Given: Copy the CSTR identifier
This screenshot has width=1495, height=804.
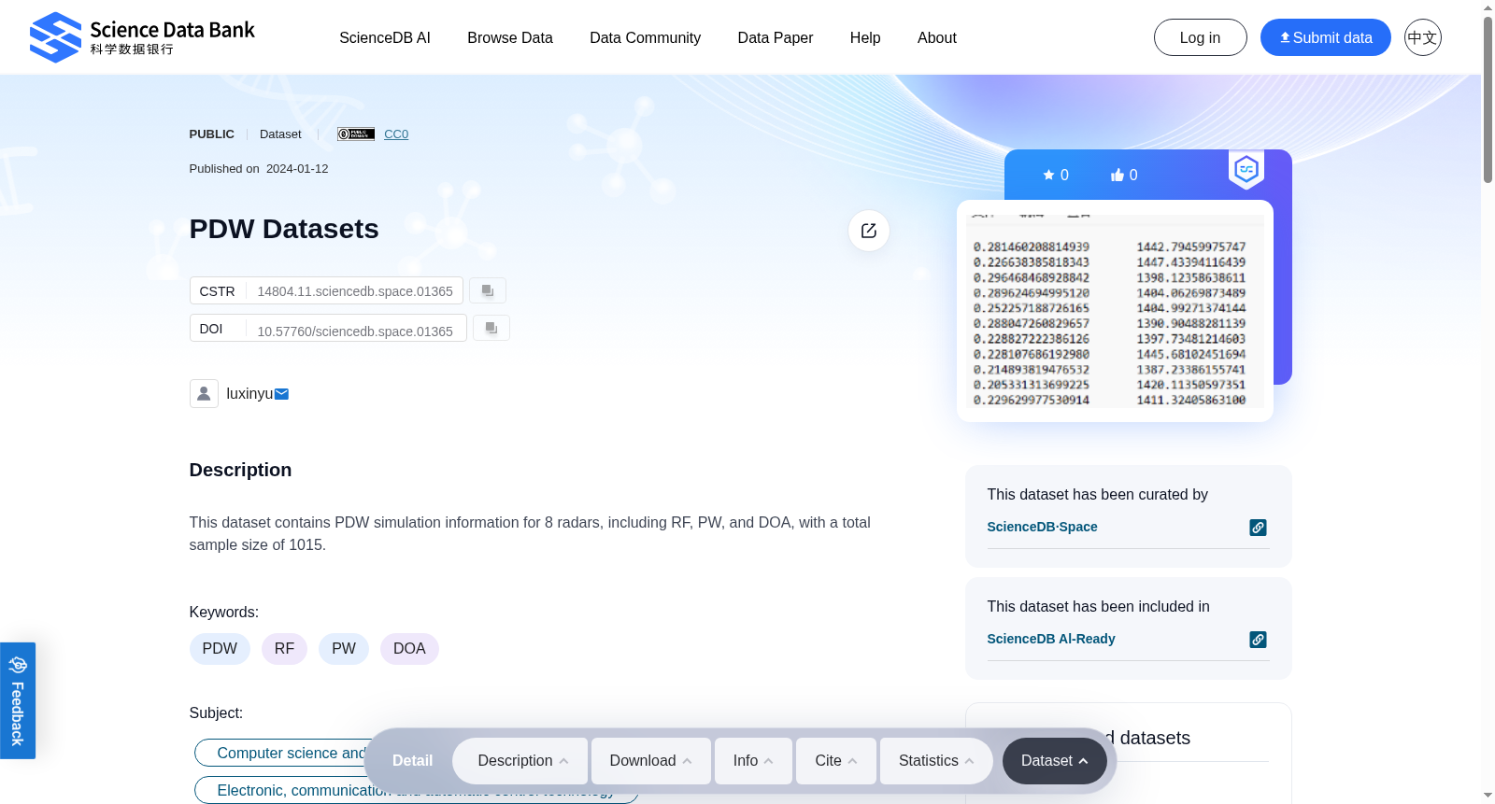Looking at the screenshot, I should click(x=488, y=290).
